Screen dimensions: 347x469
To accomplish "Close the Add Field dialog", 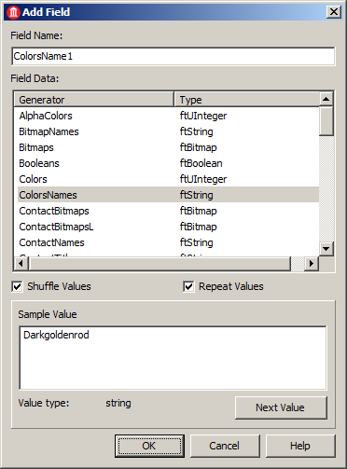I will [334, 12].
